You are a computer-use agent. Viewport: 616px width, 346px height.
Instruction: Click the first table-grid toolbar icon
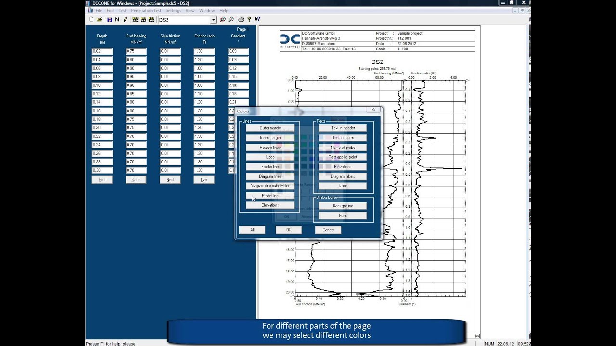(135, 20)
